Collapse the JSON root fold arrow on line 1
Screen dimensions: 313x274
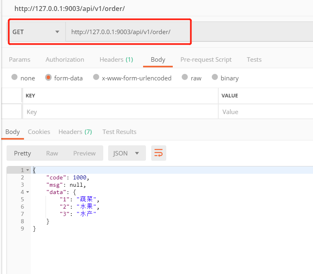point(28,170)
